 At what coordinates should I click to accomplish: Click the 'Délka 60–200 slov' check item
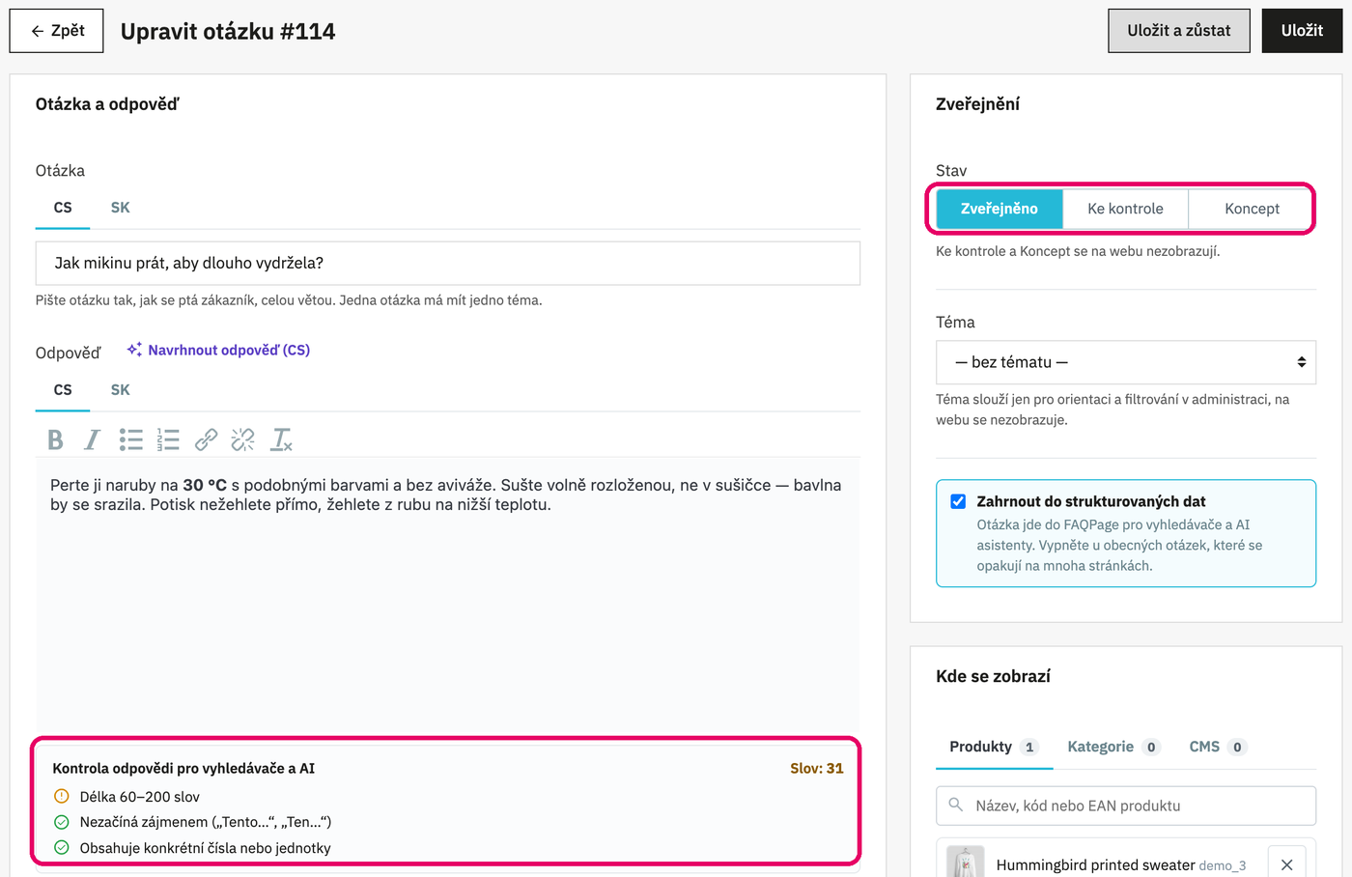tap(127, 797)
